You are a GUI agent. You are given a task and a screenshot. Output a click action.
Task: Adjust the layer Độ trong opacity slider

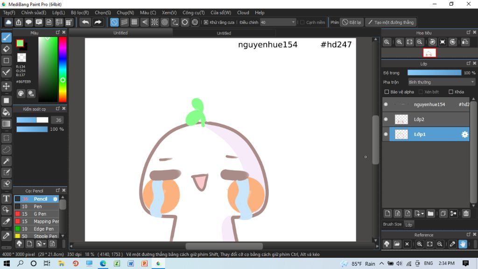click(434, 72)
